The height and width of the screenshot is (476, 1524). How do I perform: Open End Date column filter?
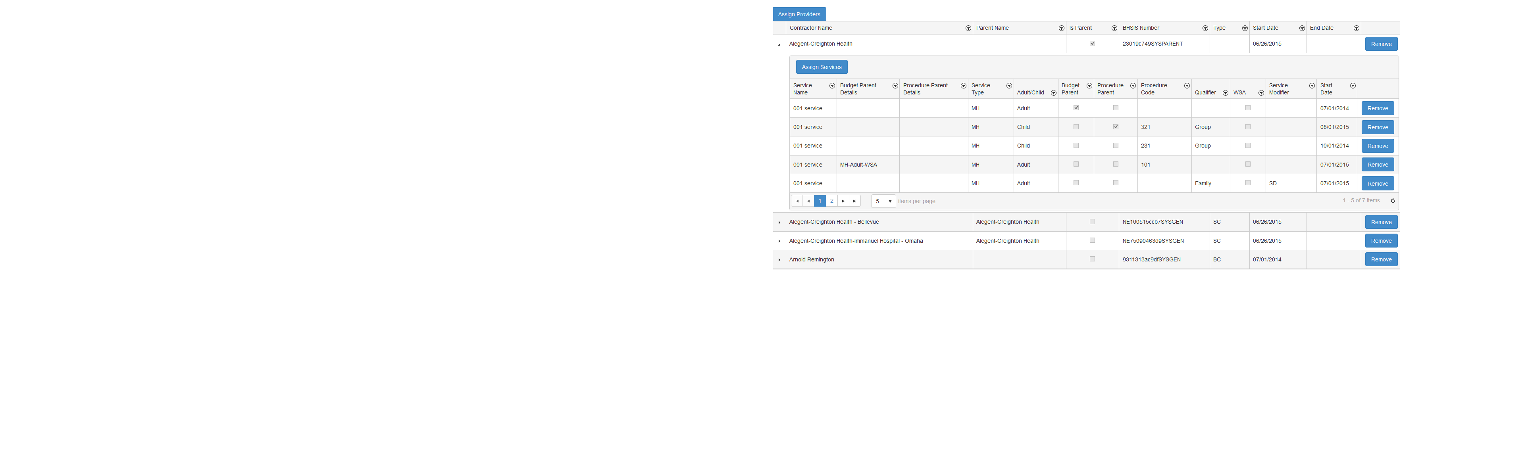(x=1356, y=29)
